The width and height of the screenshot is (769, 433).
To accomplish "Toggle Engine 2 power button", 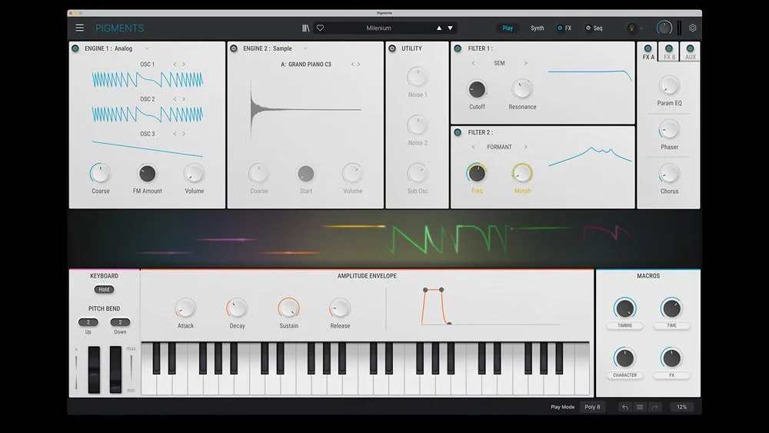I will click(x=234, y=48).
